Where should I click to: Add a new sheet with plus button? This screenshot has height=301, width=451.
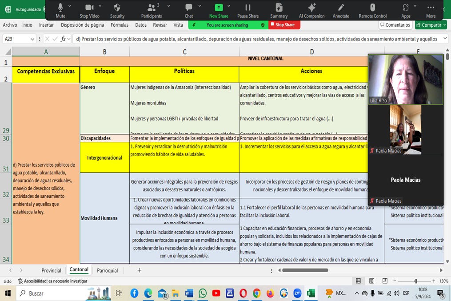[x=139, y=270]
